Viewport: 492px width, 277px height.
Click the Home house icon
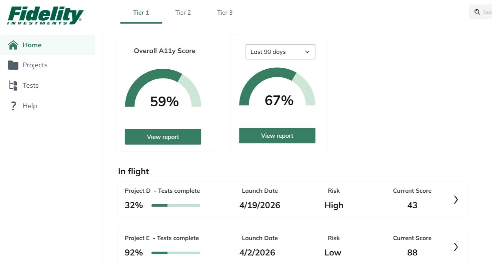(13, 45)
